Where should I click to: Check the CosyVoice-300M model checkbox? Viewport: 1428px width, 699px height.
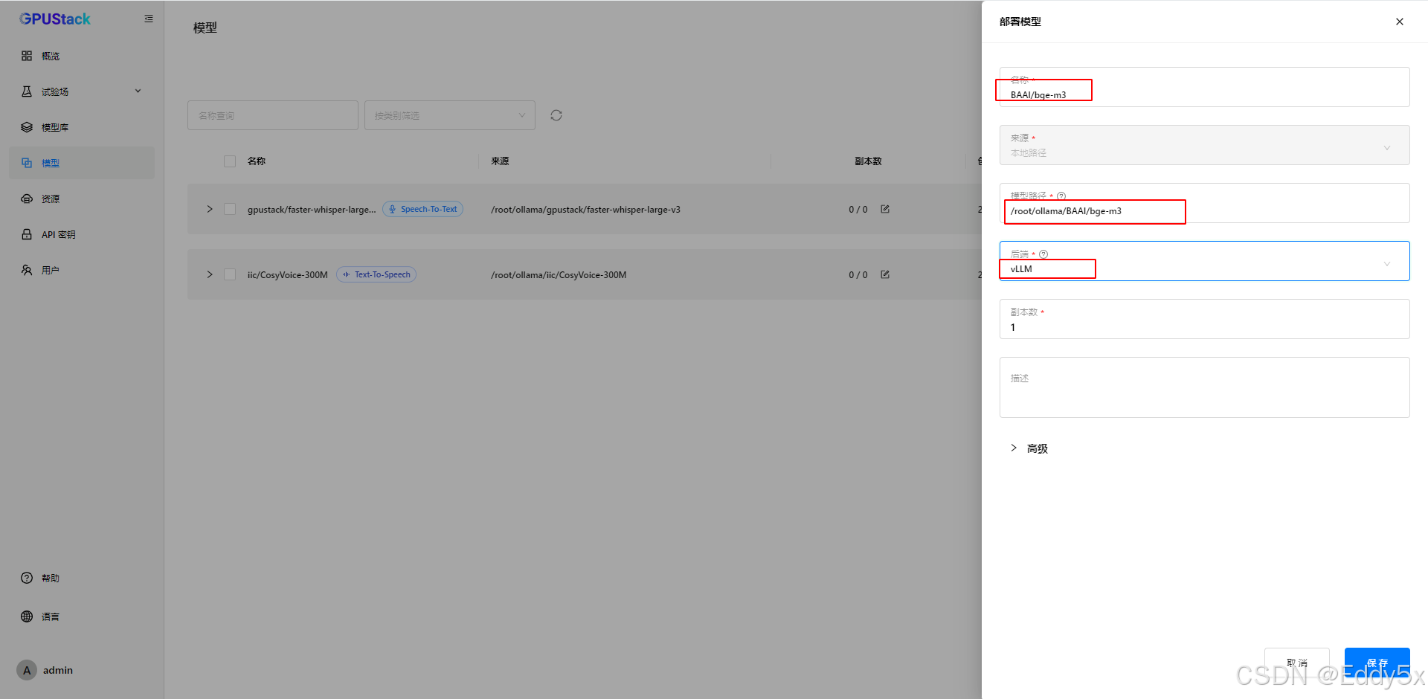tap(230, 274)
